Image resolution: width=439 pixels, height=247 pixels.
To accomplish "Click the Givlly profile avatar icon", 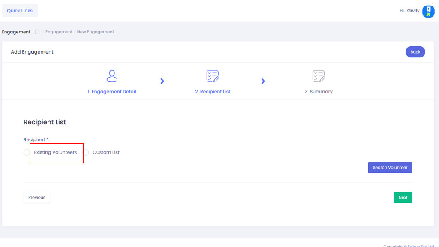I will (428, 11).
